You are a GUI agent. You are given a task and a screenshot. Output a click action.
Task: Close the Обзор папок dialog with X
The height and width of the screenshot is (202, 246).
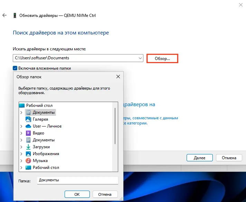click(118, 77)
